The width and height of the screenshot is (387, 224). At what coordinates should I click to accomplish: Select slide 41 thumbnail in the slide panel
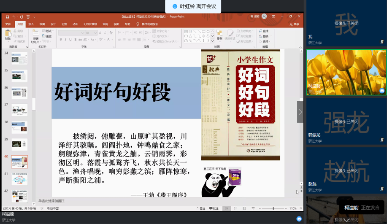point(19,179)
